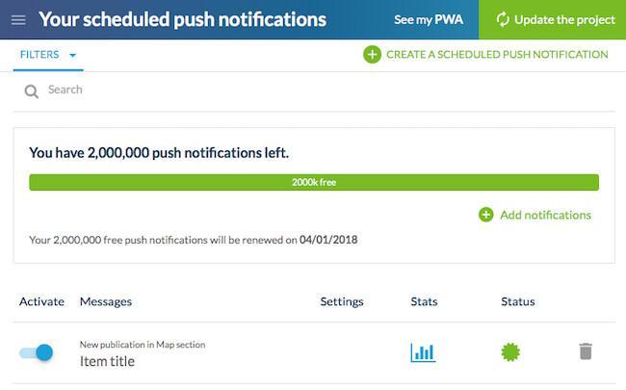Click Add notifications link
626x390 pixels.
[x=545, y=215]
